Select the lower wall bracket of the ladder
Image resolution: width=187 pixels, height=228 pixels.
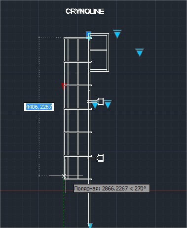click(95, 158)
